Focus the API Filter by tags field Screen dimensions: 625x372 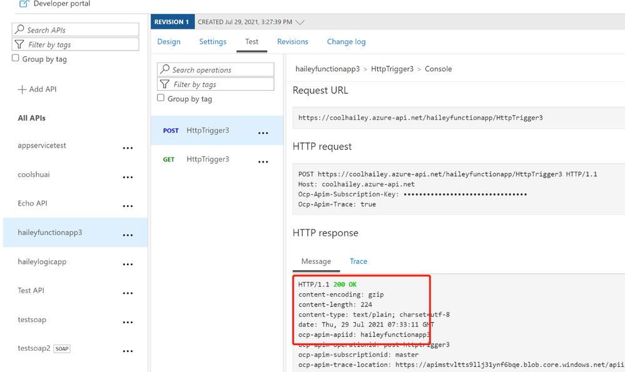75,44
